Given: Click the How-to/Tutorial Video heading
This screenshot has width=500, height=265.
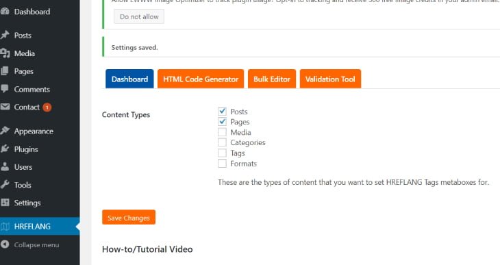Looking at the screenshot, I should coord(147,249).
